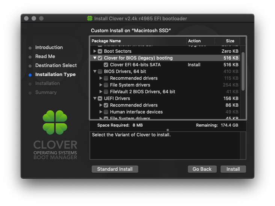Click the Action column header
Screen dimensions: 275x206
[201, 41]
